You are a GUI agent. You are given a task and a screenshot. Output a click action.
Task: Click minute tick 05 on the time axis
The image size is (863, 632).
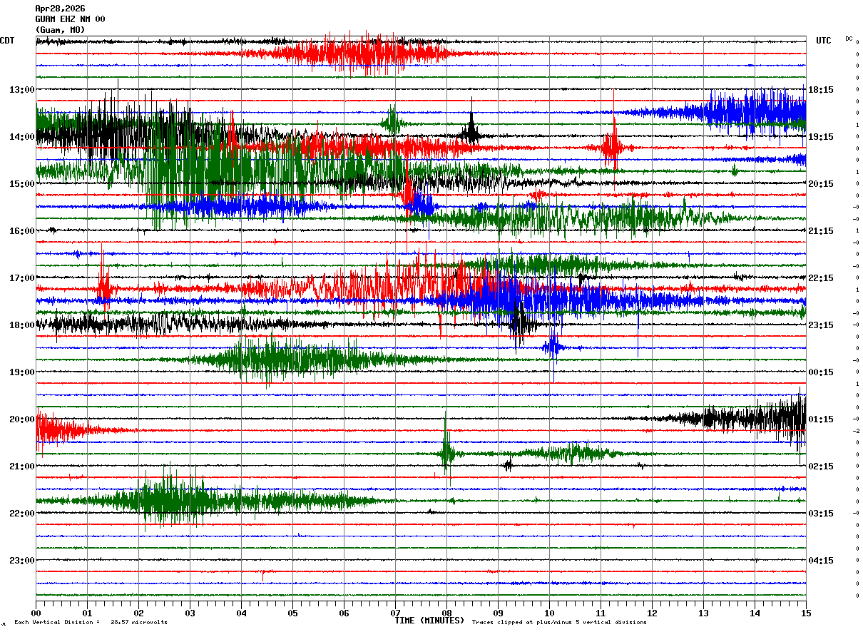(x=292, y=613)
